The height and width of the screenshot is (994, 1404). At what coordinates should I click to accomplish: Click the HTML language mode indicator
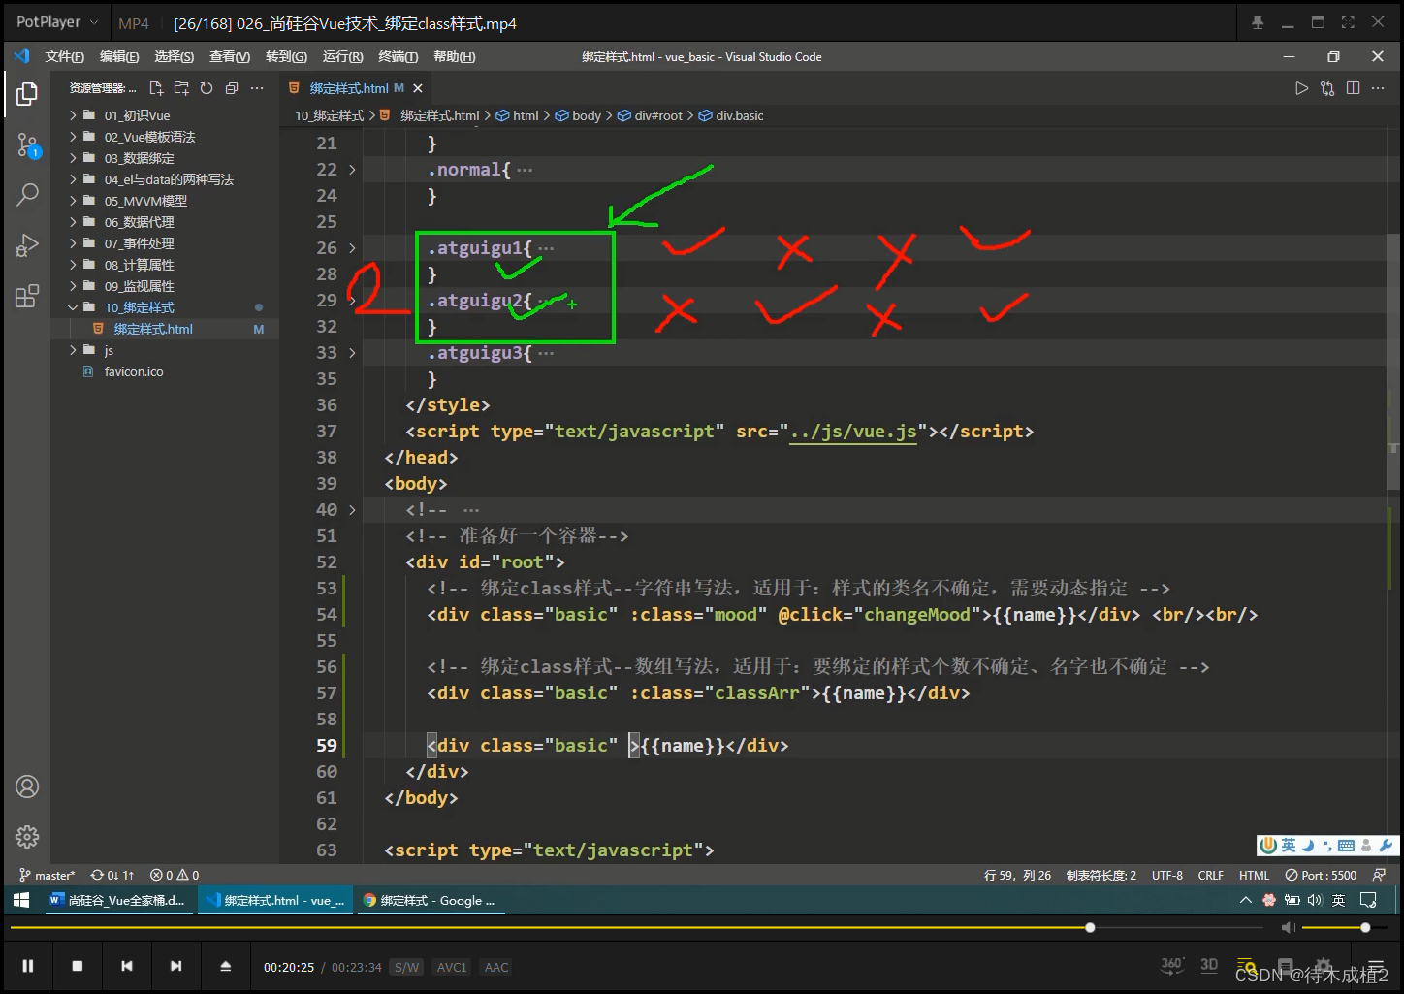point(1254,875)
